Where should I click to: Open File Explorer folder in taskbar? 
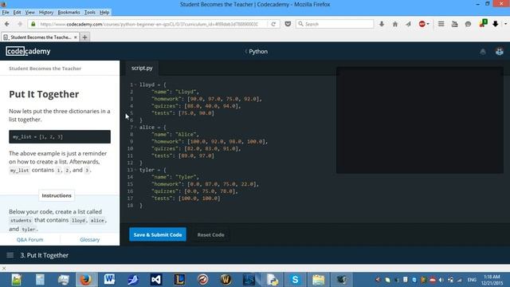point(318,280)
